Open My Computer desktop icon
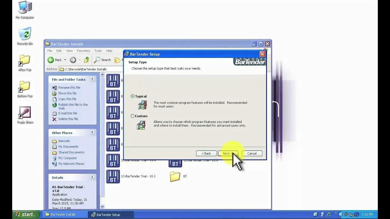 (25, 10)
